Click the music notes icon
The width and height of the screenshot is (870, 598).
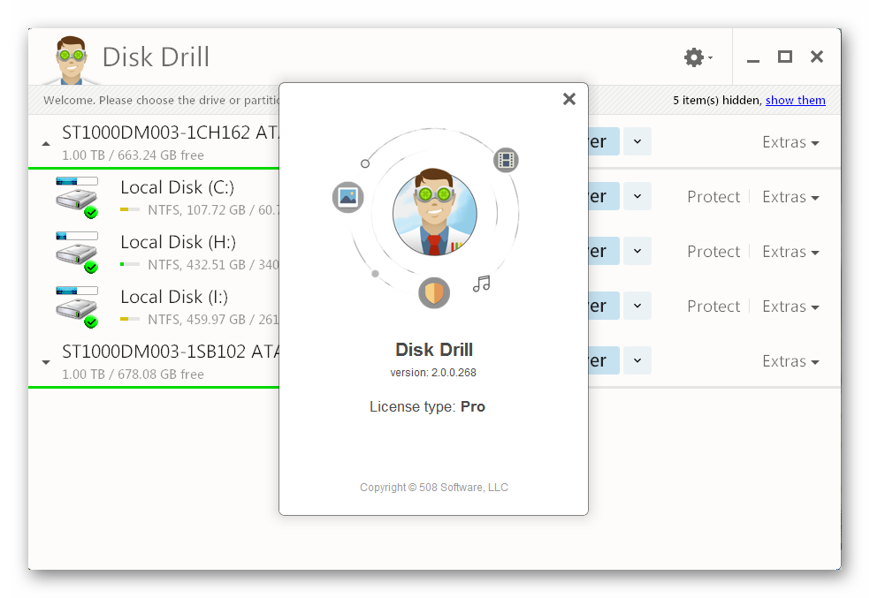pos(482,284)
